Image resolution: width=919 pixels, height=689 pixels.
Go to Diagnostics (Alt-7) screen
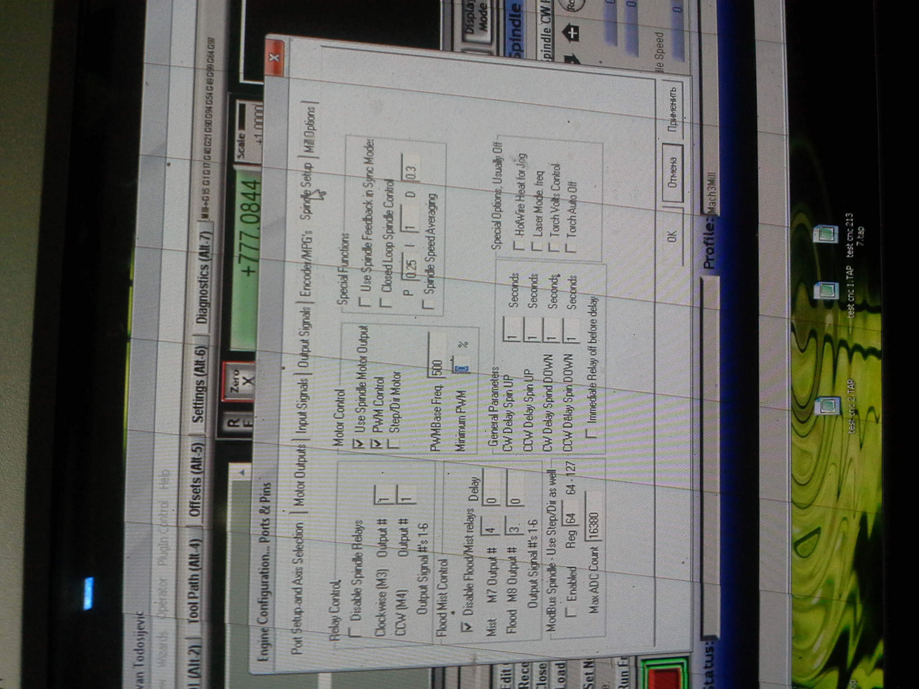pyautogui.click(x=205, y=277)
